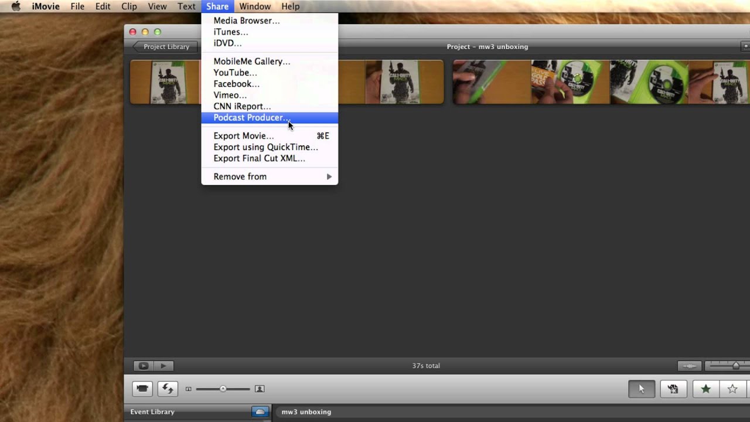Open the camera import window
The image size is (750, 422).
click(142, 389)
